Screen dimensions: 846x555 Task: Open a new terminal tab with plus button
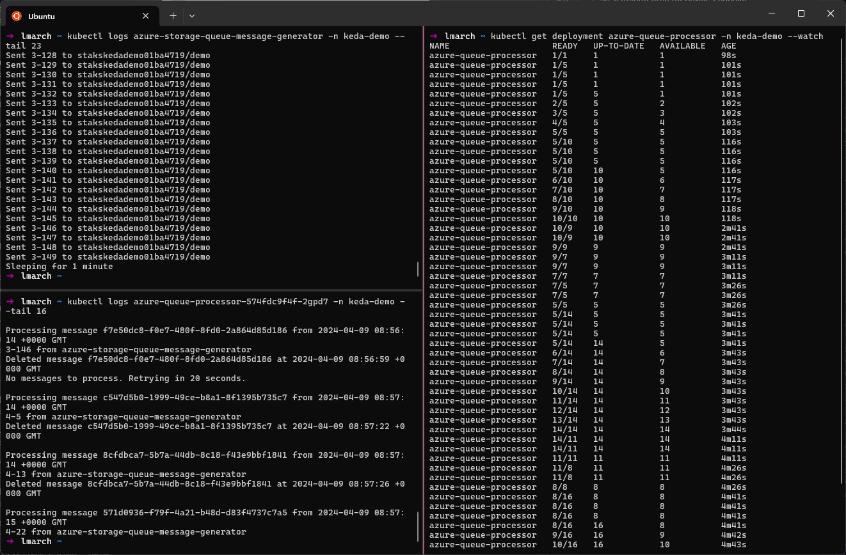(x=173, y=15)
